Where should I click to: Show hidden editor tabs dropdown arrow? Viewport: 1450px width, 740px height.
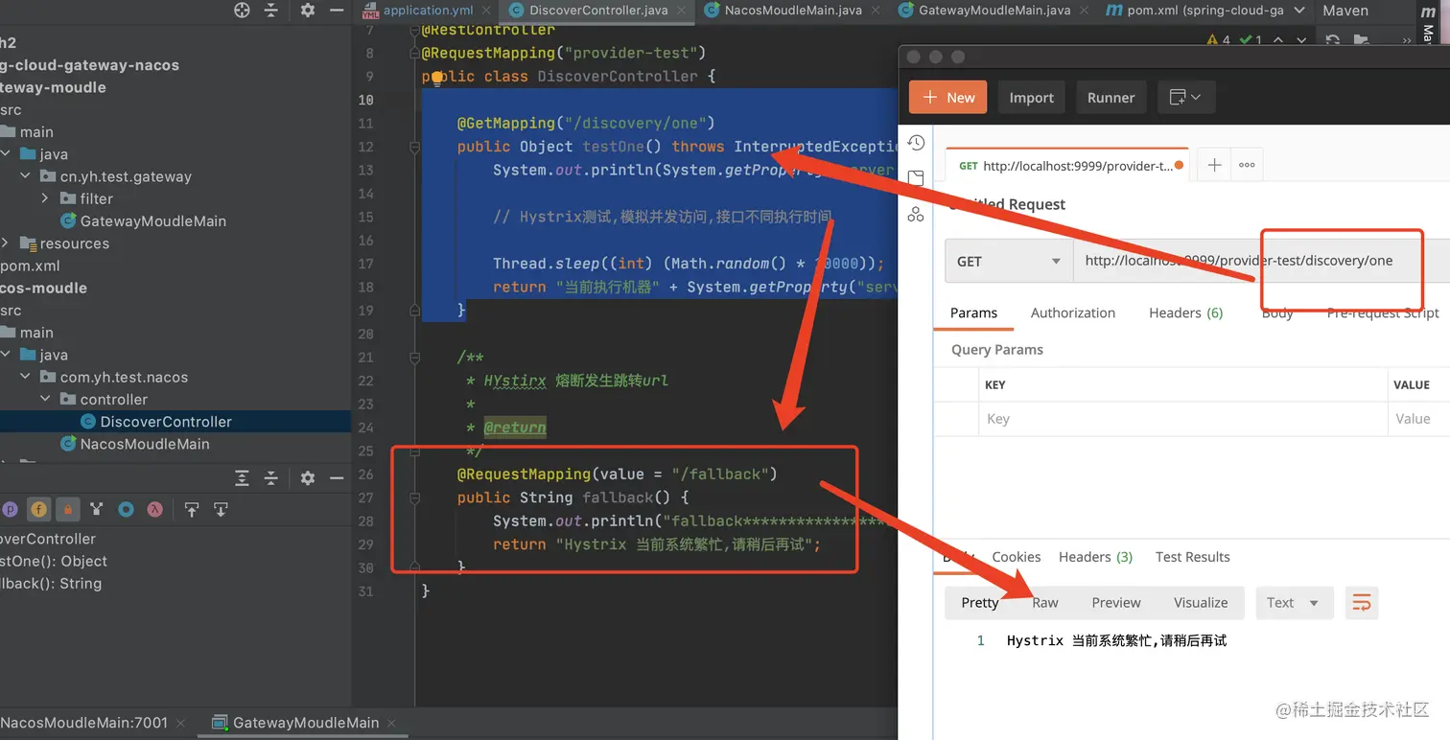pyautogui.click(x=1299, y=11)
